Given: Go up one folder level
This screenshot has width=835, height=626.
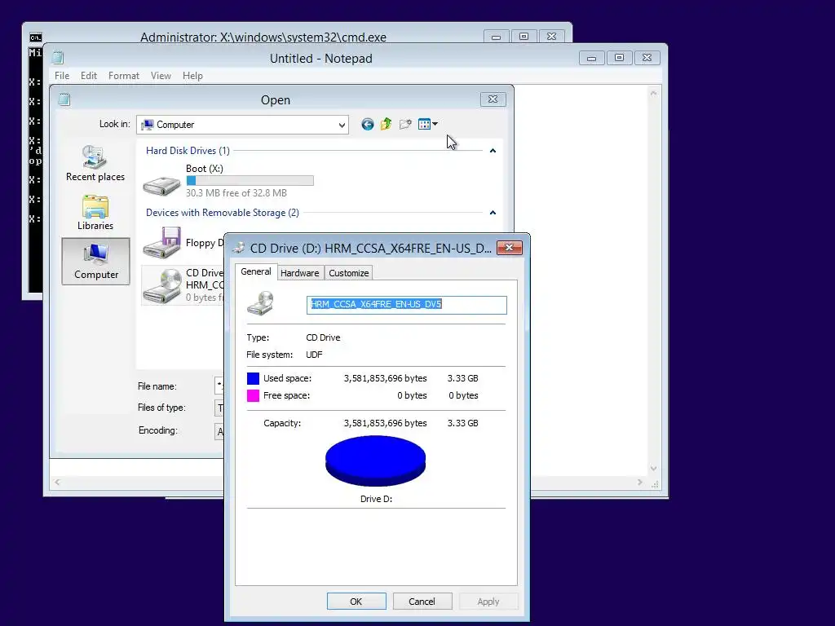Looking at the screenshot, I should (386, 124).
